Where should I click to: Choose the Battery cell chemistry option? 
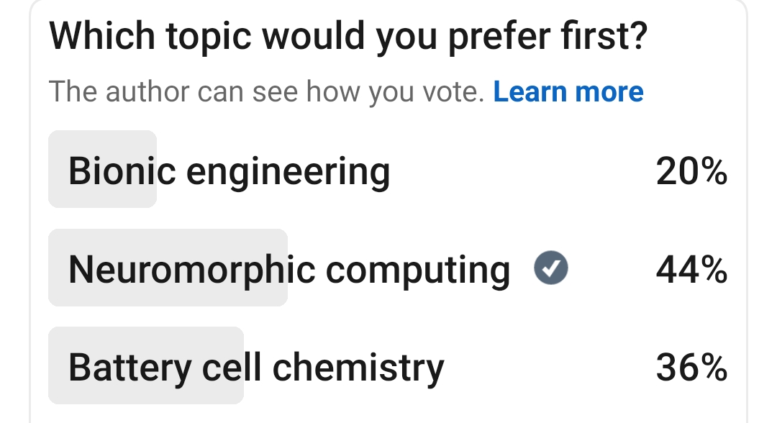[255, 368]
